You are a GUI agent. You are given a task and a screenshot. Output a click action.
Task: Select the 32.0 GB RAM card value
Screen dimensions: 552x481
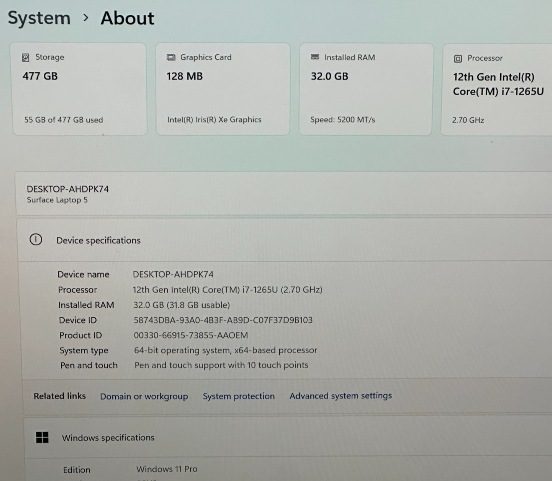tap(329, 76)
